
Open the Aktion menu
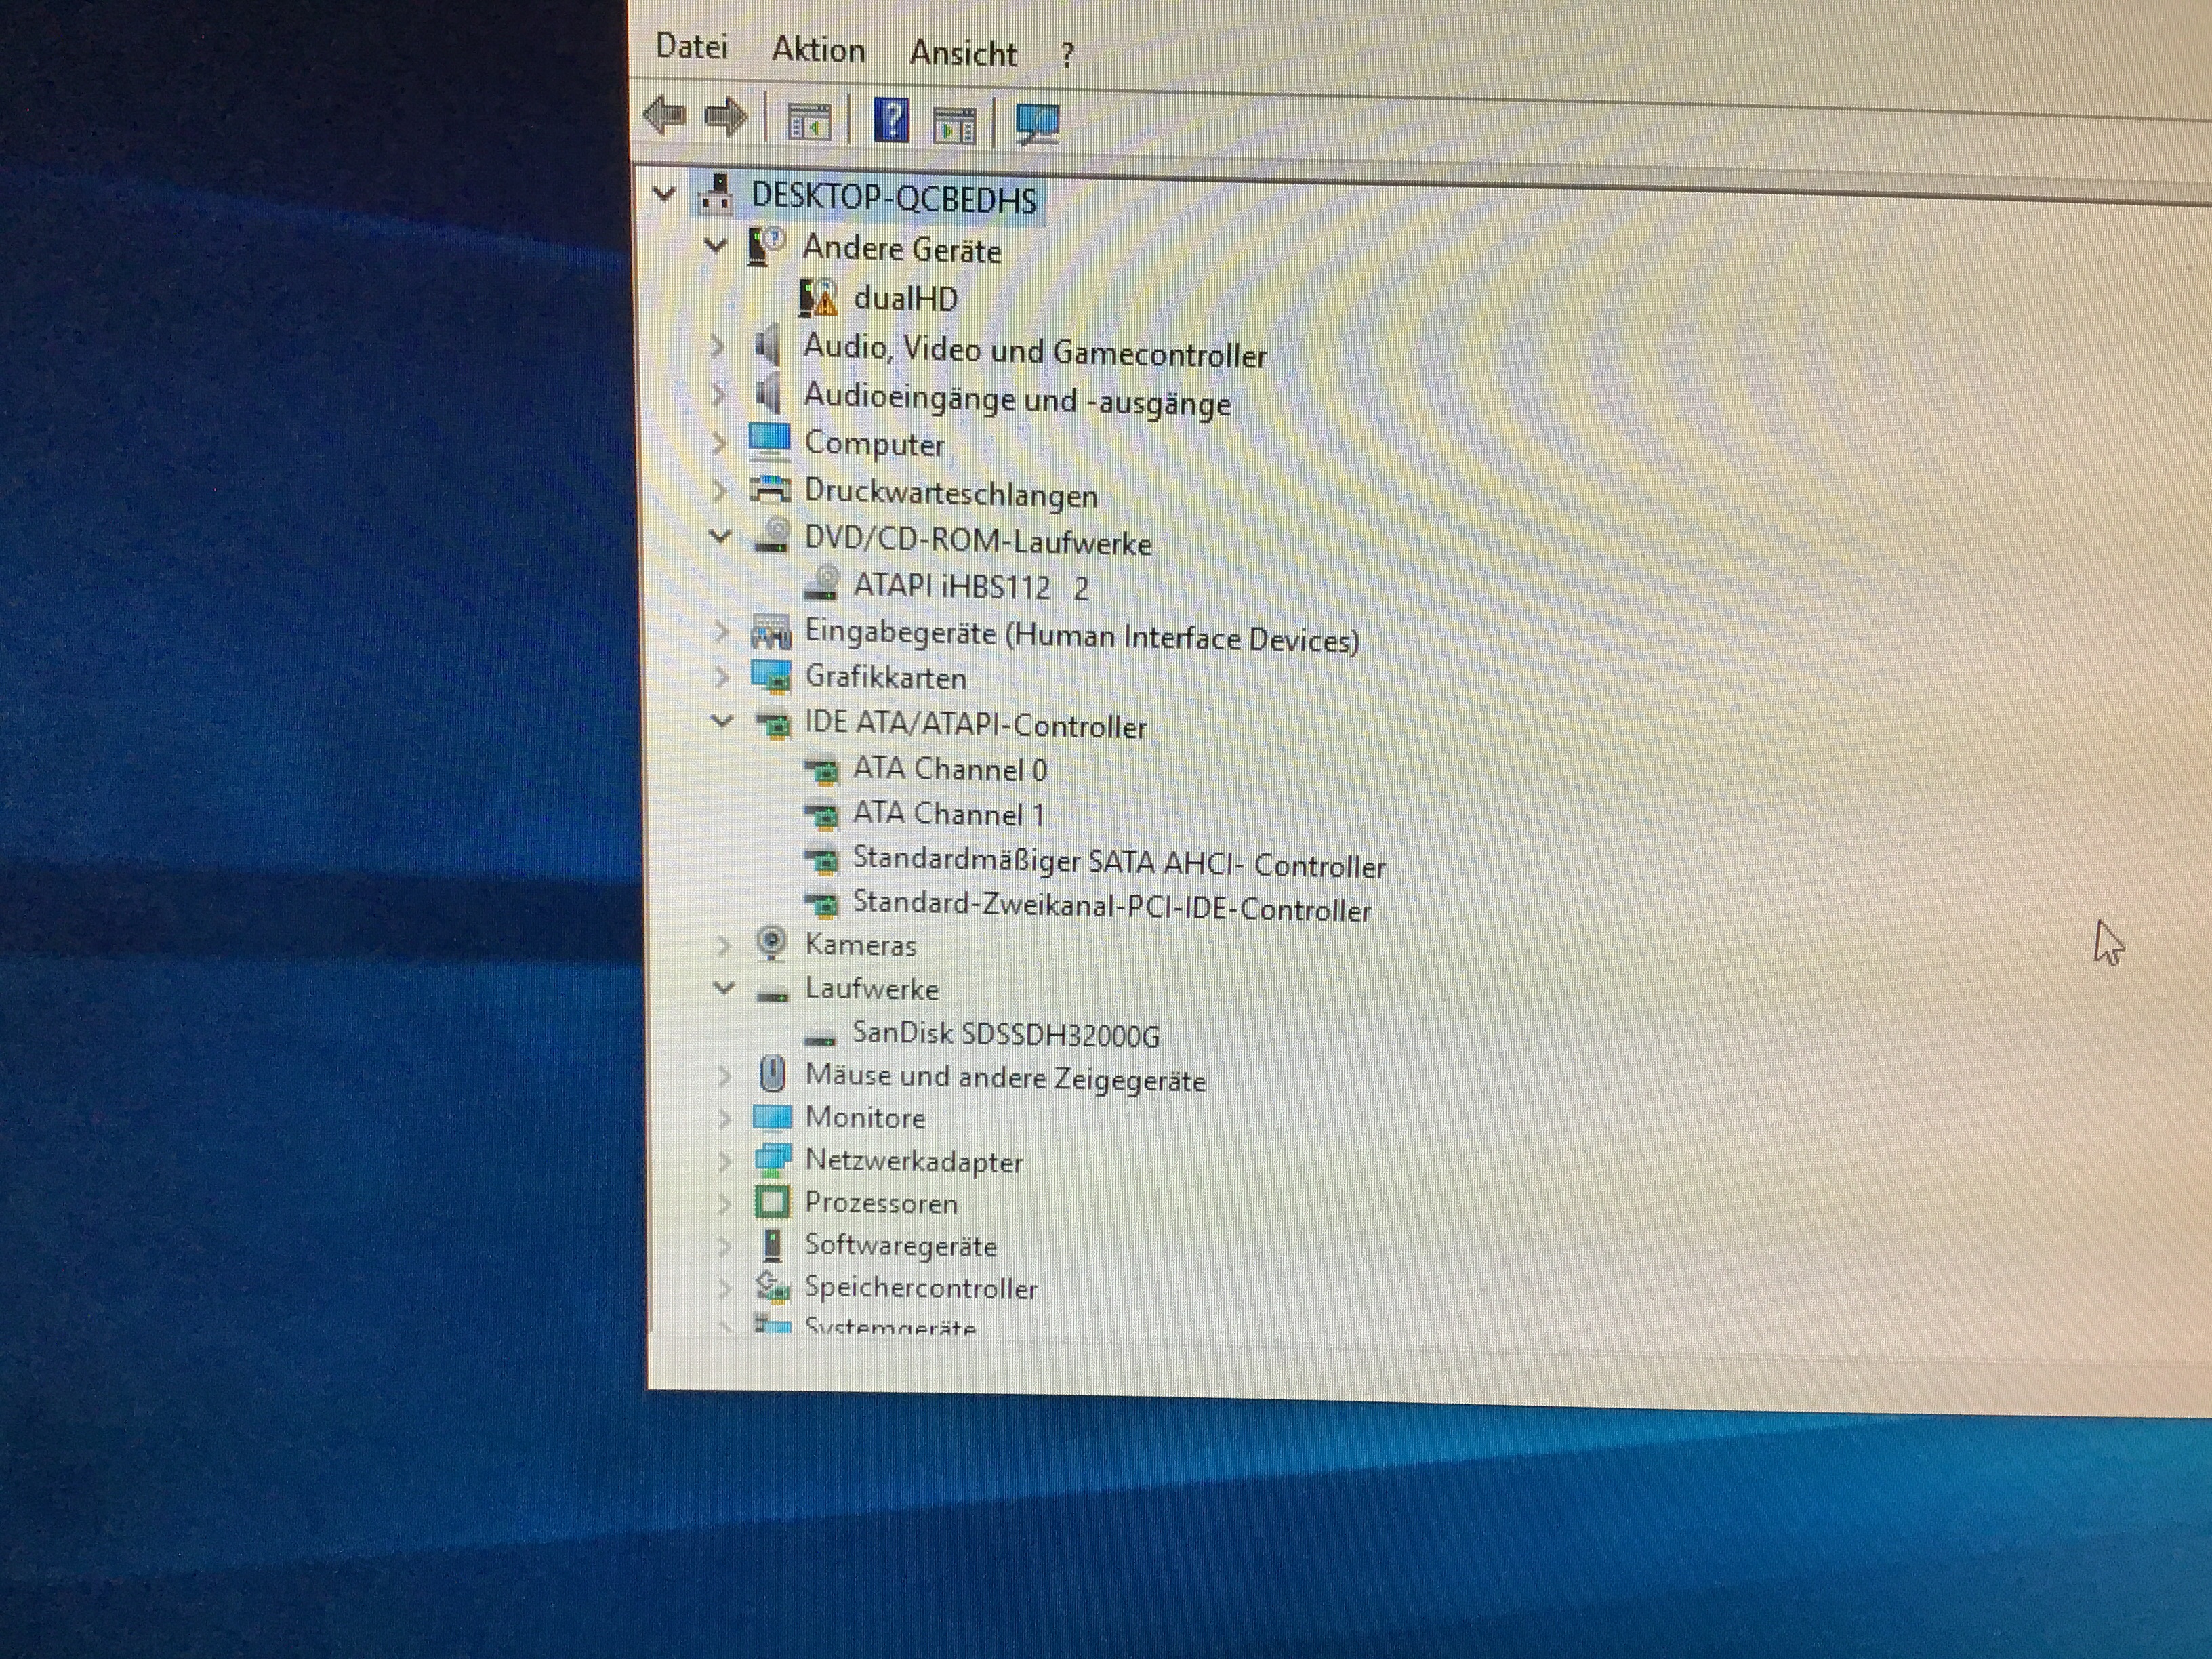pyautogui.click(x=818, y=49)
